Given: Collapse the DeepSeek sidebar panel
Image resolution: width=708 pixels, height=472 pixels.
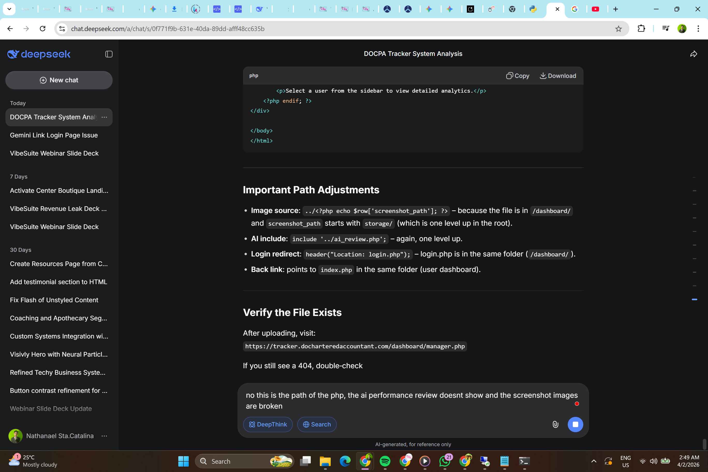Looking at the screenshot, I should coord(109,54).
